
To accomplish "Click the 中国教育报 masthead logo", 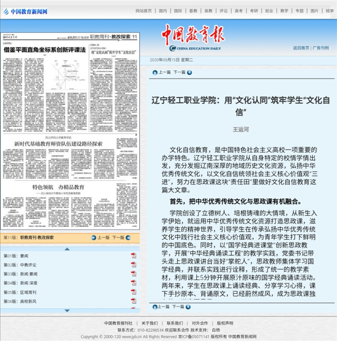I will click(x=194, y=38).
